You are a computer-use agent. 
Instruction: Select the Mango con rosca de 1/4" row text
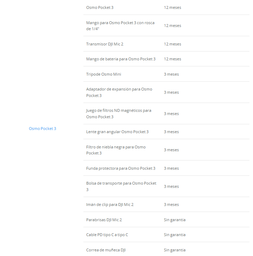click(x=120, y=26)
